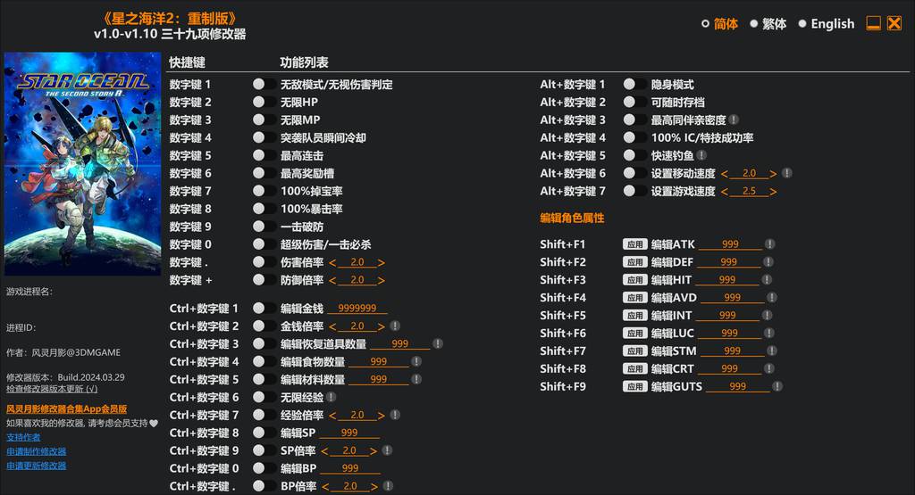Click the info icon next to 编辑CRT
This screenshot has height=495, width=915.
(769, 368)
